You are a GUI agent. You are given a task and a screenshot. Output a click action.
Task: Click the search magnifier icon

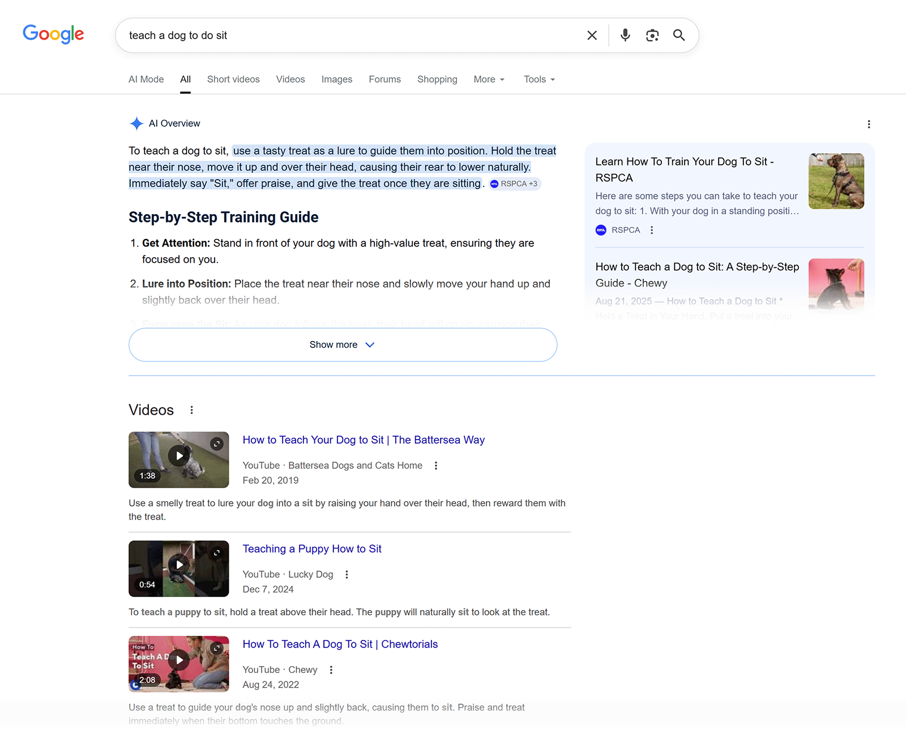point(678,35)
